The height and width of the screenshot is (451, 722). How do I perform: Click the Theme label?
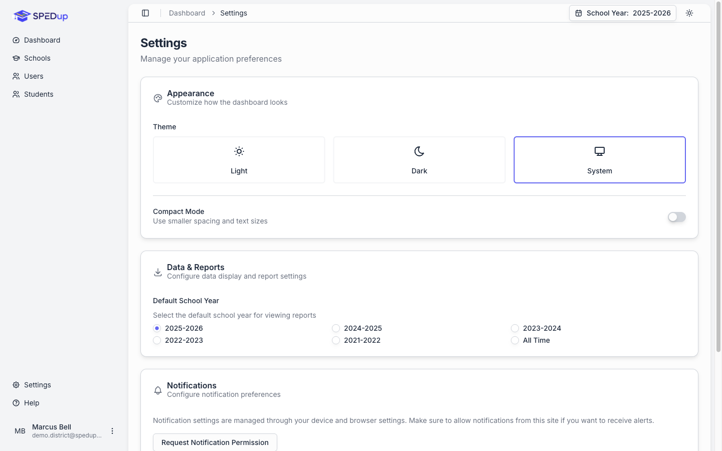click(x=164, y=127)
